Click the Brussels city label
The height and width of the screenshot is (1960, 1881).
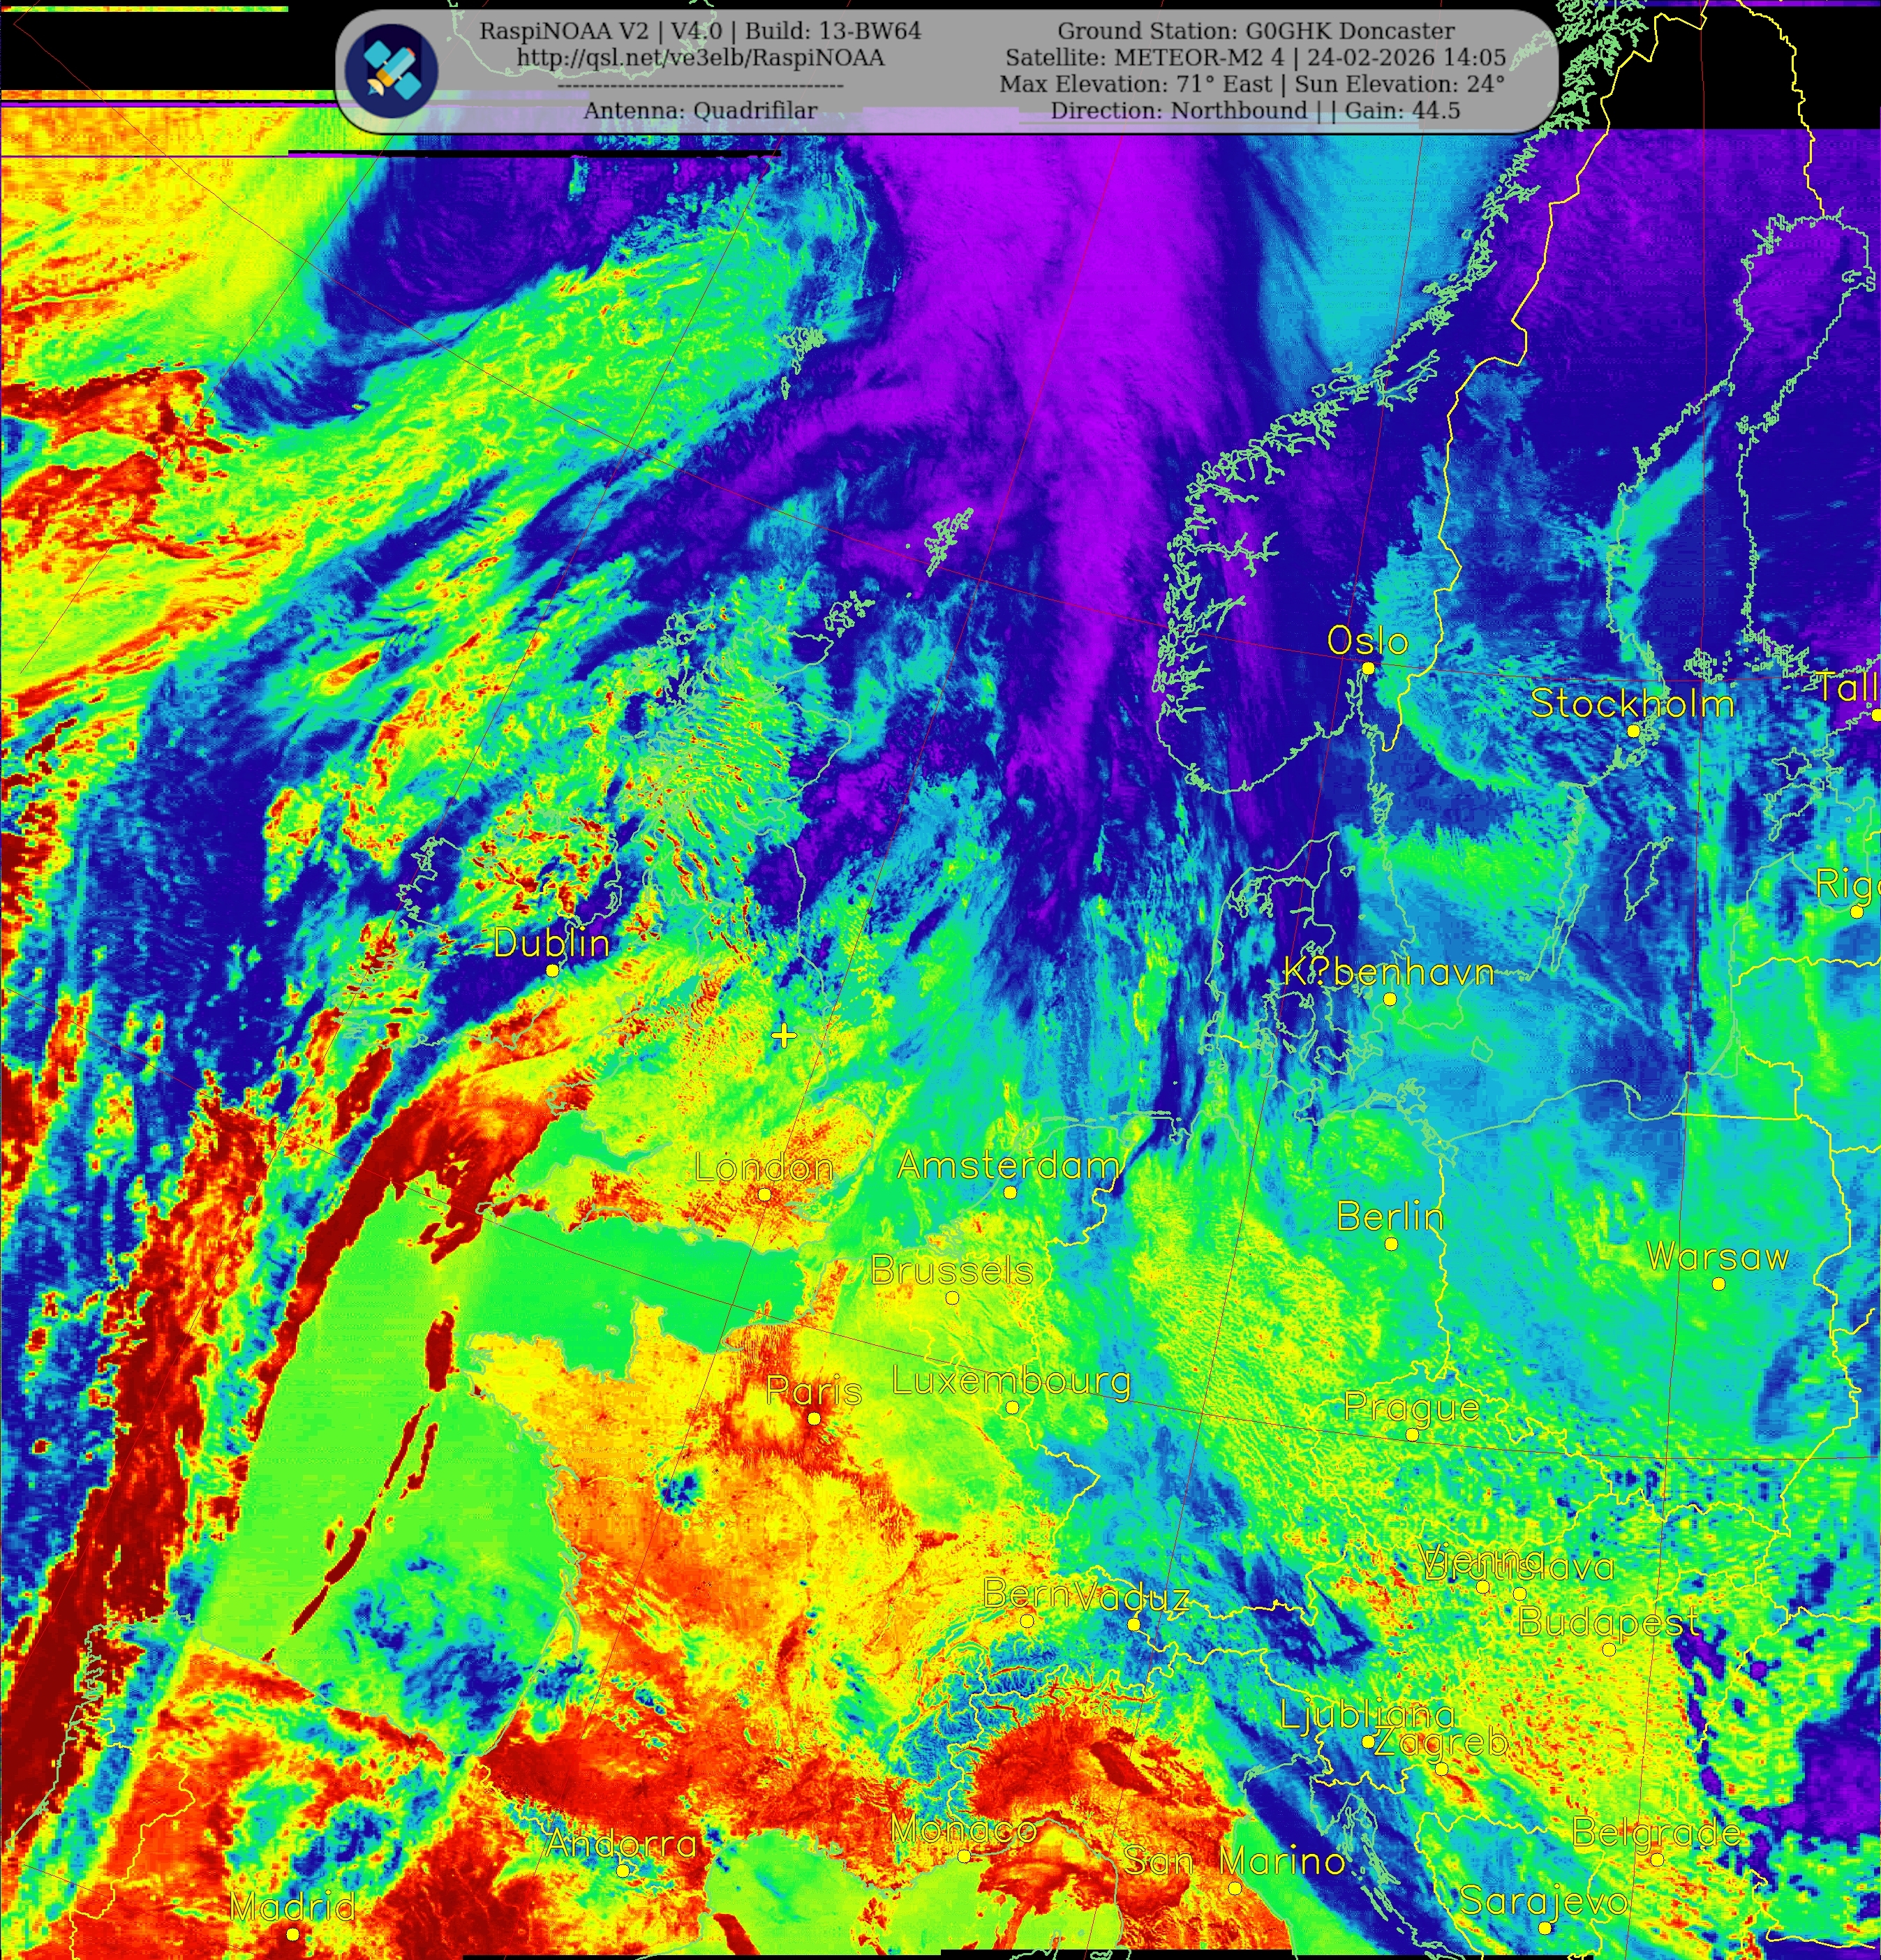pos(951,1271)
